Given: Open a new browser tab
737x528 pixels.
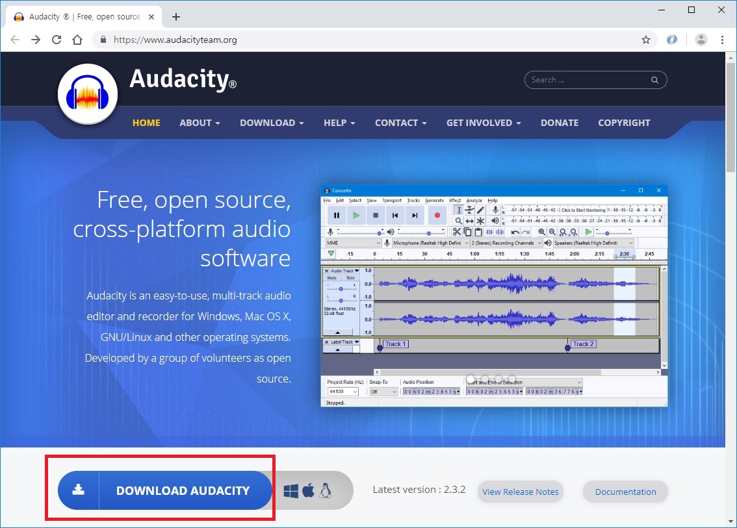Looking at the screenshot, I should point(176,17).
